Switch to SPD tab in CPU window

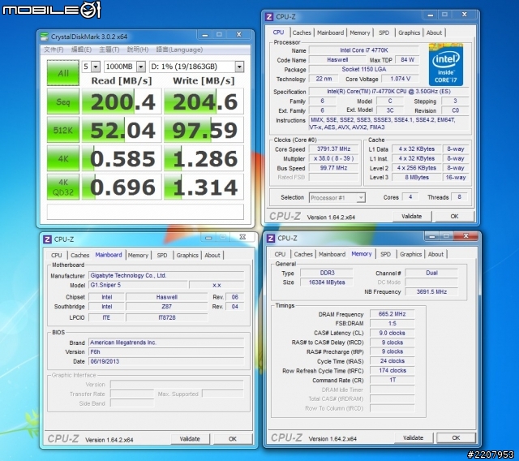coord(384,32)
